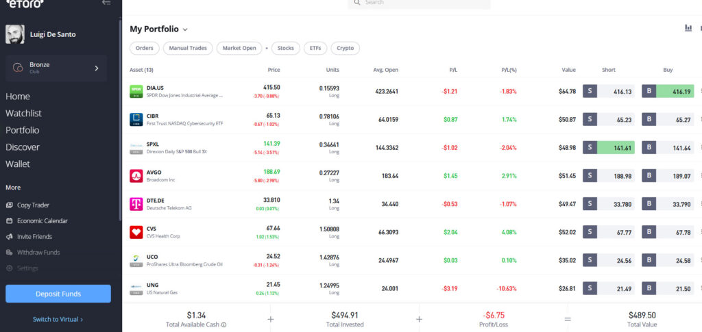
Task: Click the Switch to Virtual link
Action: click(x=58, y=319)
